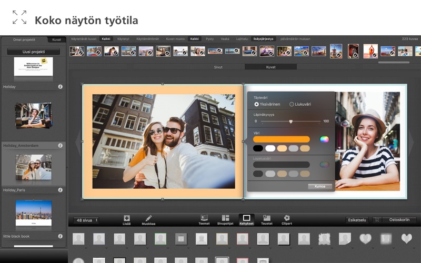Click the Uusi projekti button
This screenshot has width=421, height=263.
pos(34,52)
